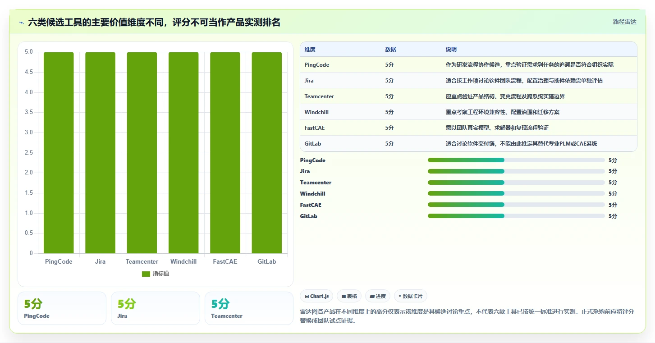Select the GitLab bar in the chart
The width and height of the screenshot is (655, 343).
click(267, 153)
